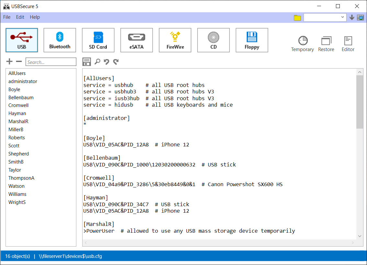Select Roberts in the user list

17,138
